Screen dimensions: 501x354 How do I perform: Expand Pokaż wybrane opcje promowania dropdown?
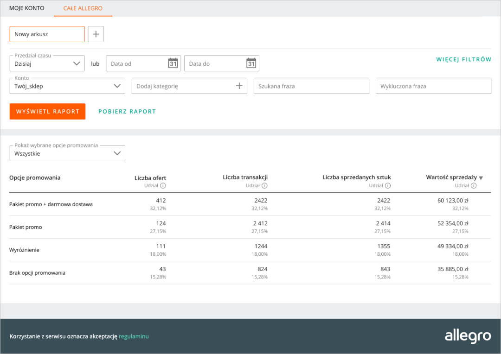[x=67, y=153]
